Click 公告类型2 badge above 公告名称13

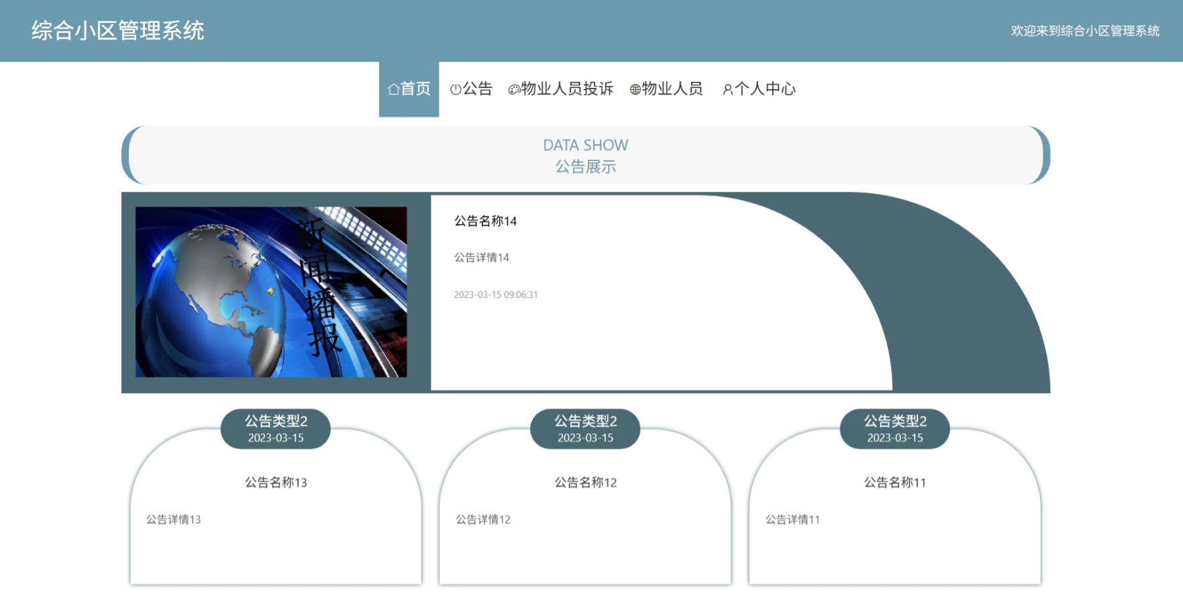pos(276,429)
